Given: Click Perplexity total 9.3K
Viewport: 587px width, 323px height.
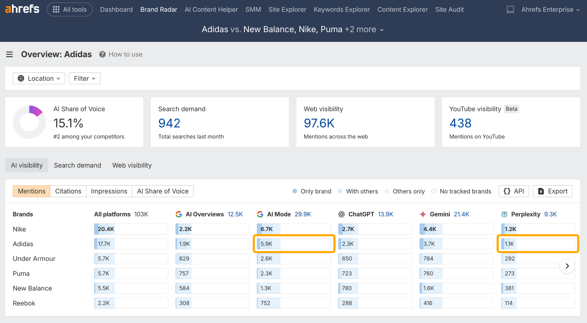Looking at the screenshot, I should pos(550,214).
